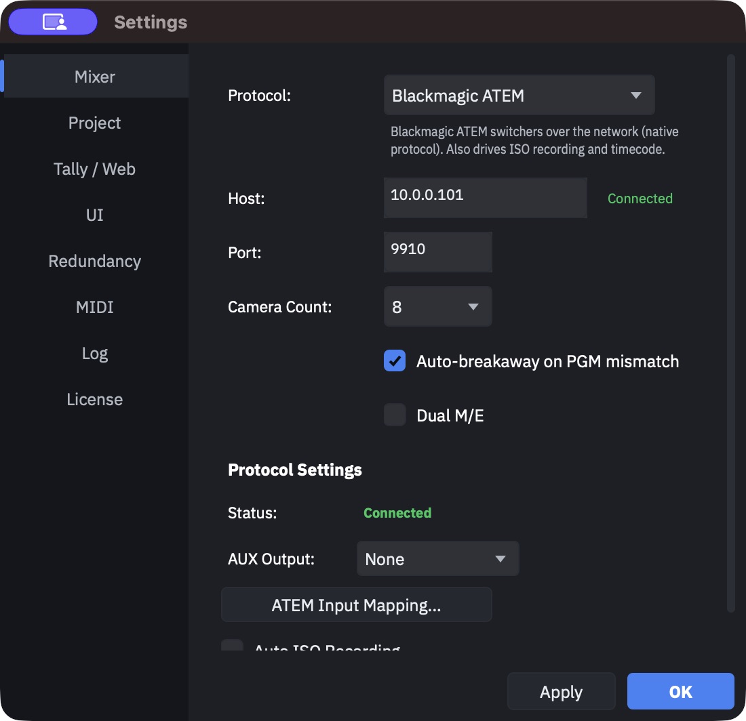Click the Settings window title
Image resolution: width=746 pixels, height=721 pixels.
tap(151, 22)
